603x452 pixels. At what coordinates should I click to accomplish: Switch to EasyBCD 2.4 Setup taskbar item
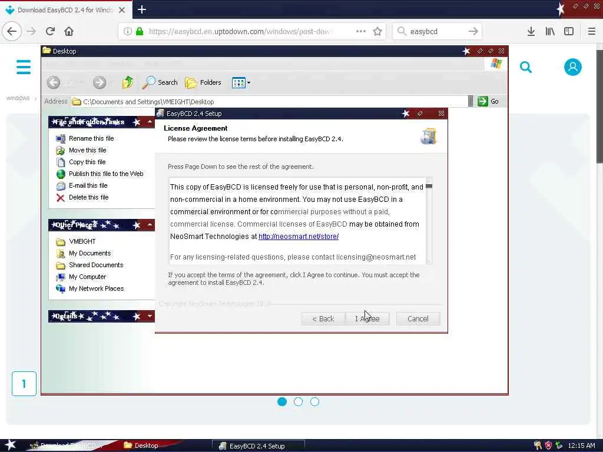(x=259, y=446)
